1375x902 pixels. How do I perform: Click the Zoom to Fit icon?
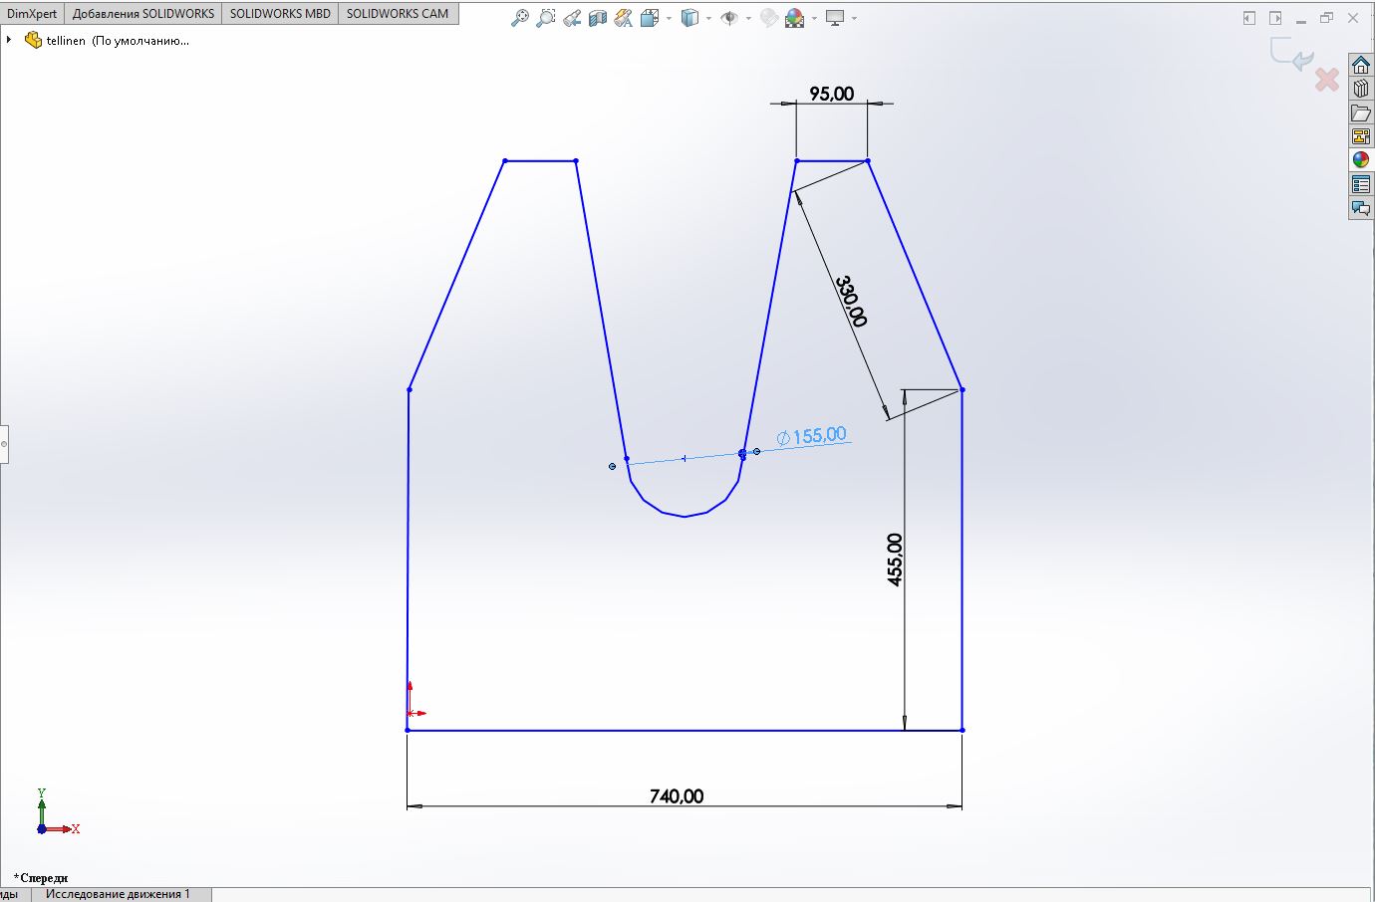pyautogui.click(x=519, y=18)
